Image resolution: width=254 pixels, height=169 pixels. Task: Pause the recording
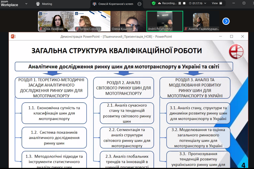[x=180, y=3]
